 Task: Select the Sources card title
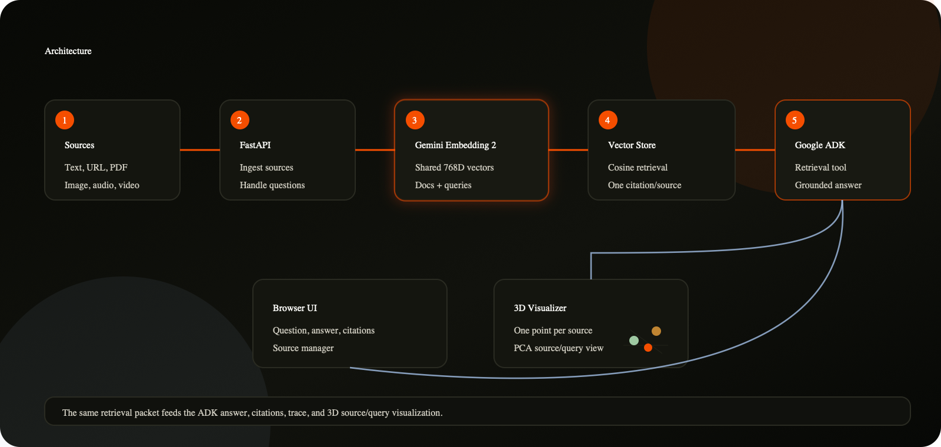[79, 145]
